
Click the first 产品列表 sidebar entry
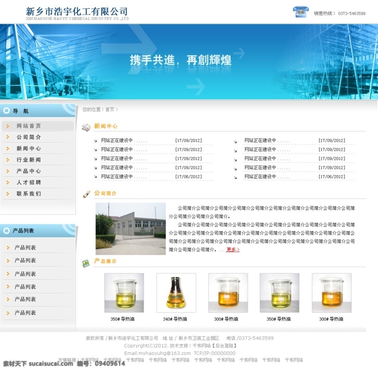click(x=25, y=248)
